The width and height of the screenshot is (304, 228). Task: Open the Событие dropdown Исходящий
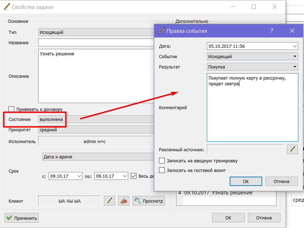pyautogui.click(x=253, y=57)
